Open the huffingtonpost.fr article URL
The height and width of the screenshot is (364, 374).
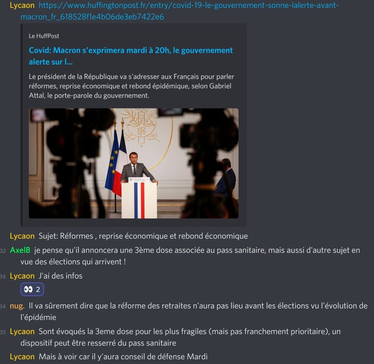(x=180, y=11)
